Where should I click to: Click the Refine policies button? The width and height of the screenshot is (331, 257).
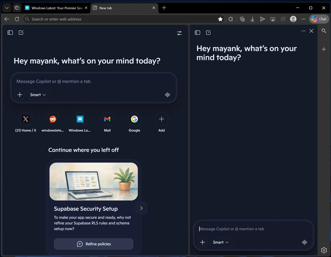click(94, 244)
